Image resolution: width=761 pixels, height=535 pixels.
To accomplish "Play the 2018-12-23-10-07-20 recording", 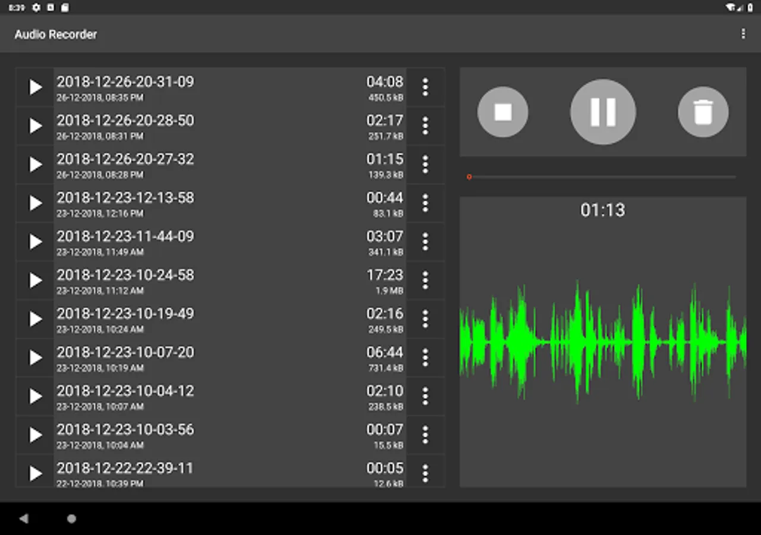I will pyautogui.click(x=35, y=358).
